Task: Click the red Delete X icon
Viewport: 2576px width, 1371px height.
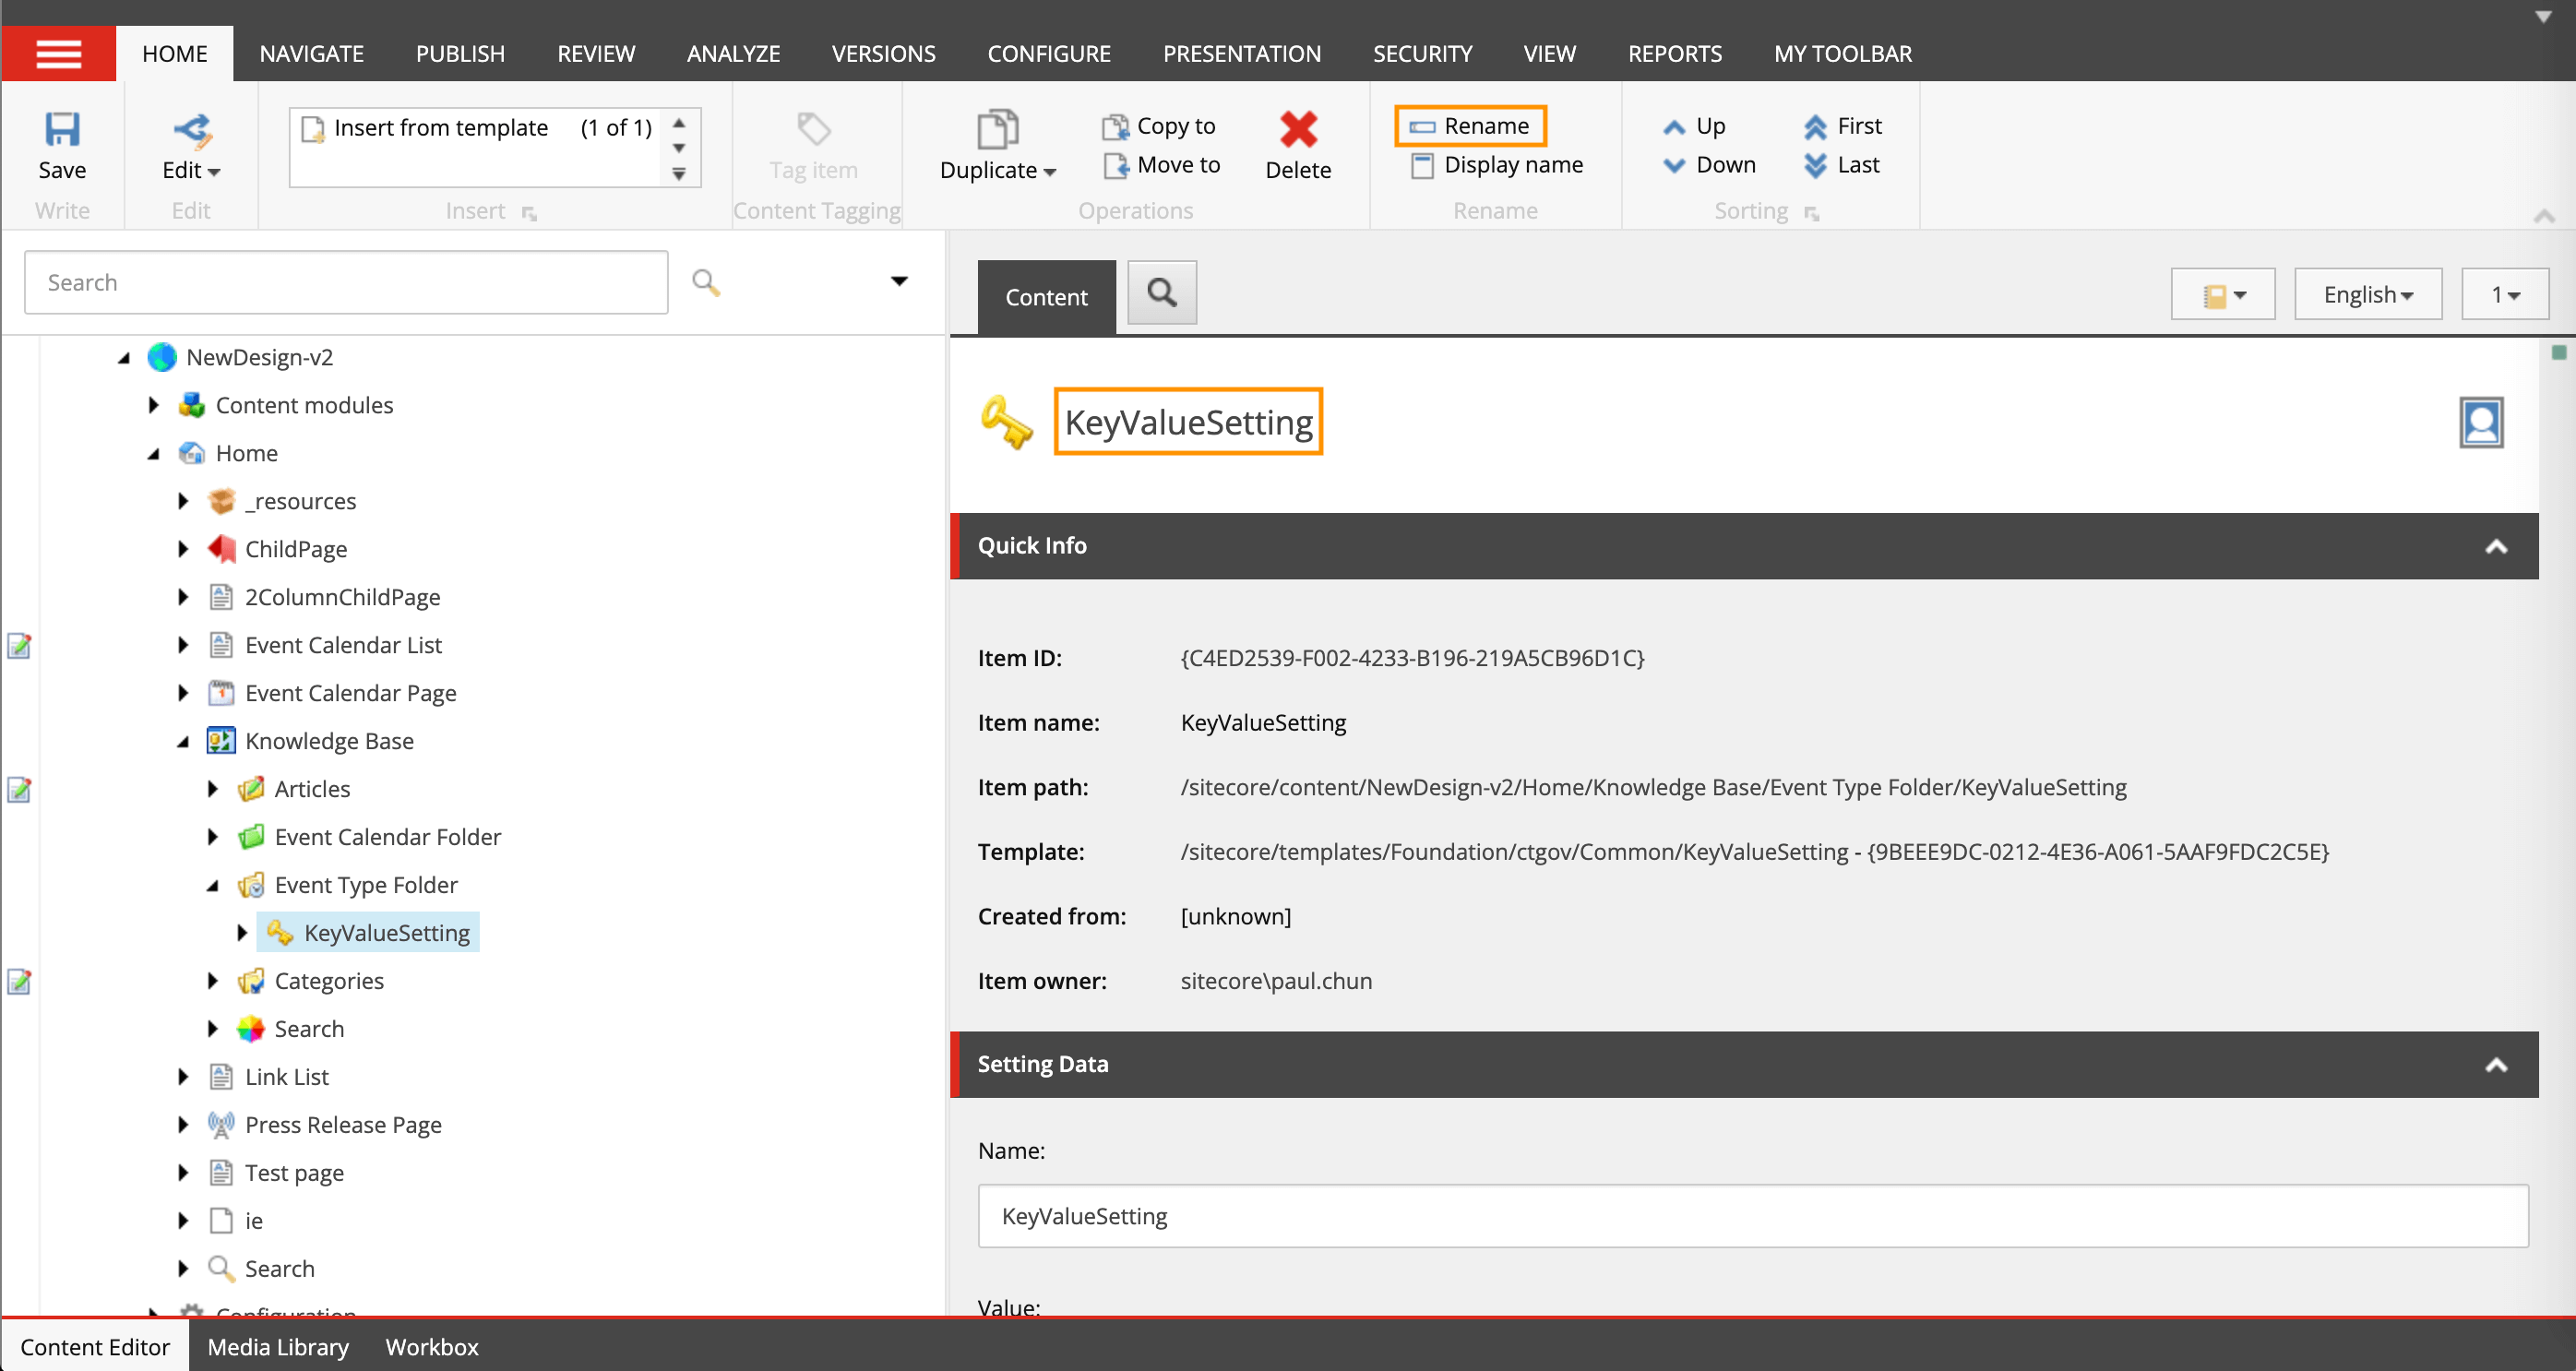Action: click(x=1297, y=131)
